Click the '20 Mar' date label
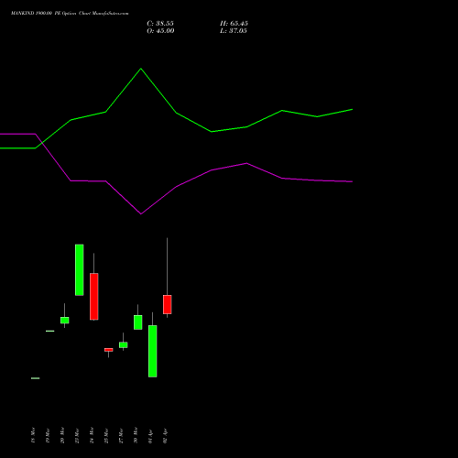Viewport: 458px width, 458px height. click(x=62, y=435)
